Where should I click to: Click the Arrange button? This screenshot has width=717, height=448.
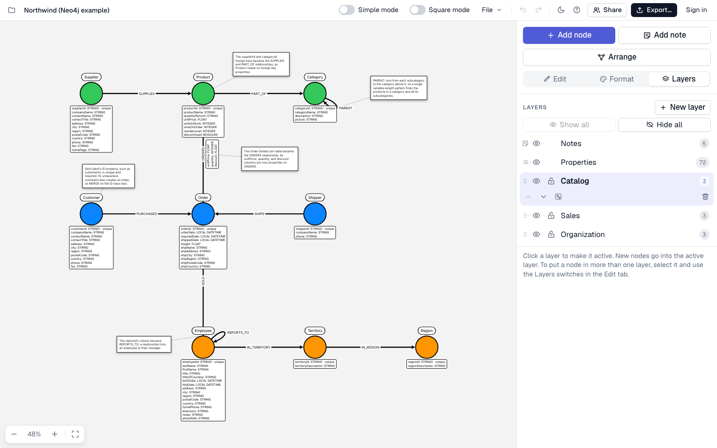[x=617, y=57]
